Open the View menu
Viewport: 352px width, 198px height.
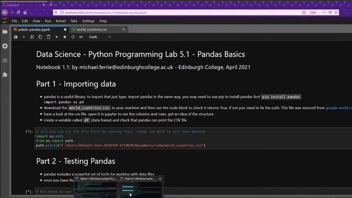36,21
